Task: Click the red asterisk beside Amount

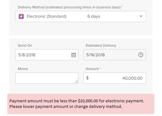Action: point(100,68)
